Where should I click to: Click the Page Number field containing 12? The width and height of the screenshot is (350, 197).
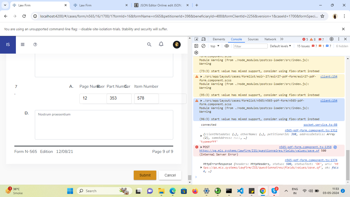93,98
